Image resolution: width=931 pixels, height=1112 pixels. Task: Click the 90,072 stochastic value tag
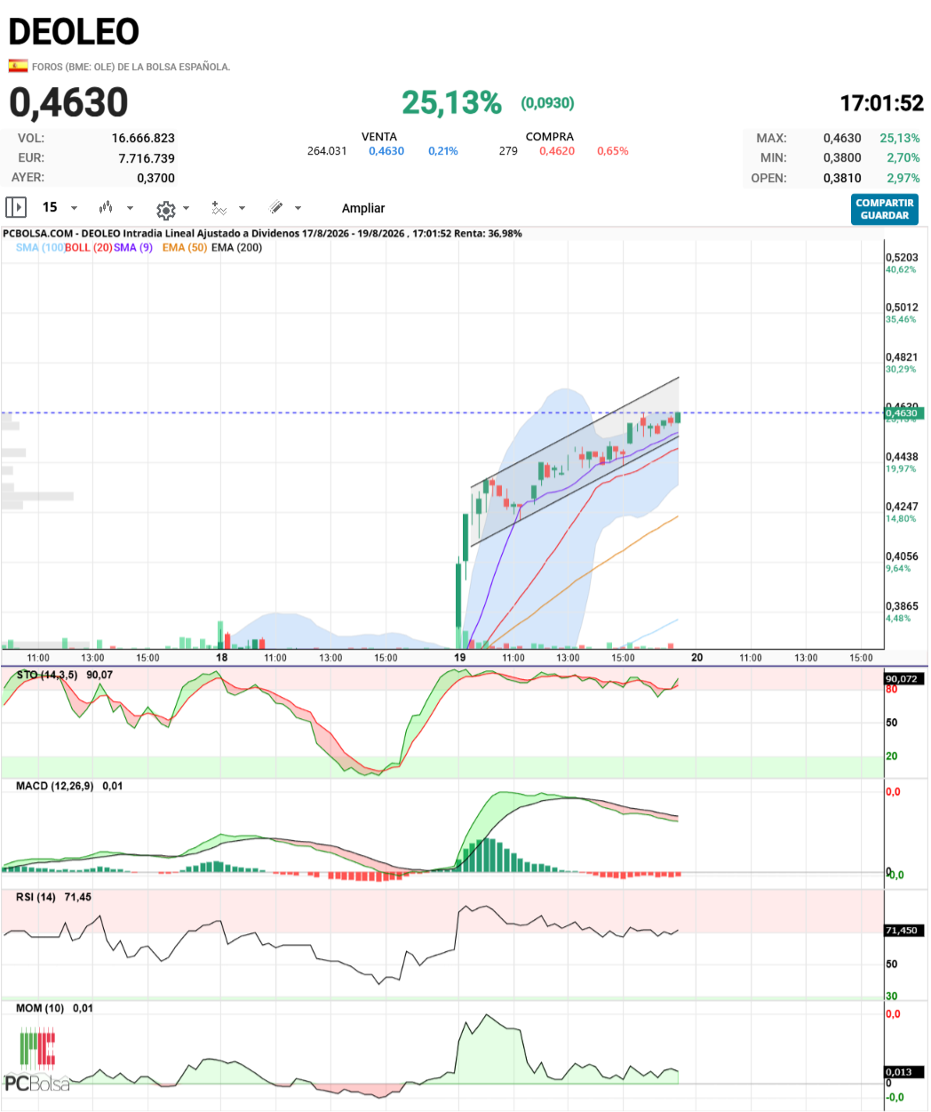tap(903, 678)
